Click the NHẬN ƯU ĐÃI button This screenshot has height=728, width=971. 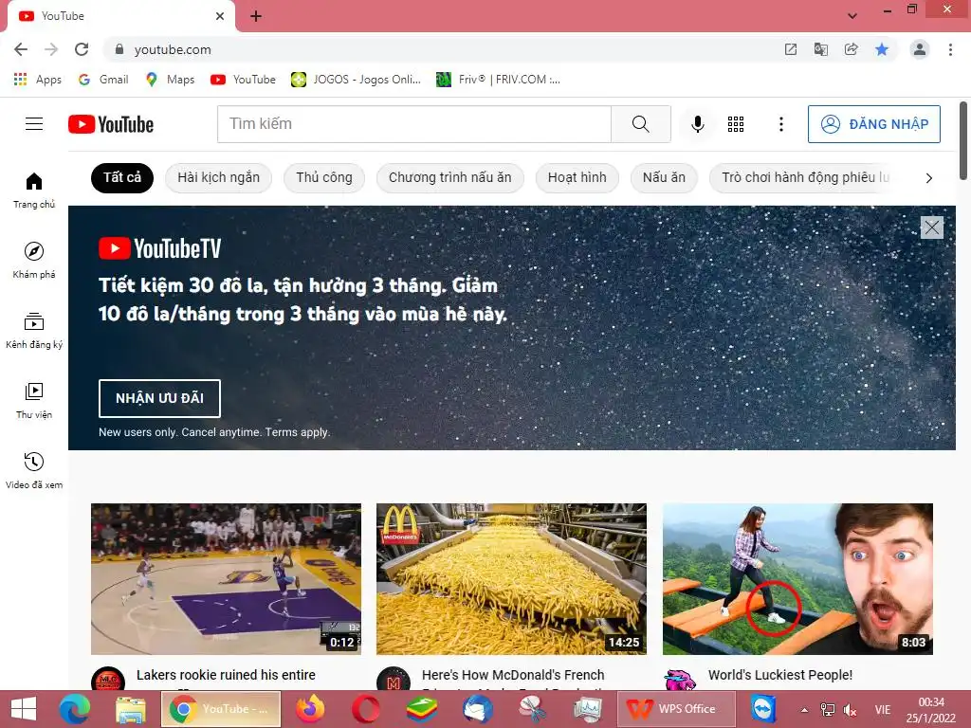pos(159,398)
